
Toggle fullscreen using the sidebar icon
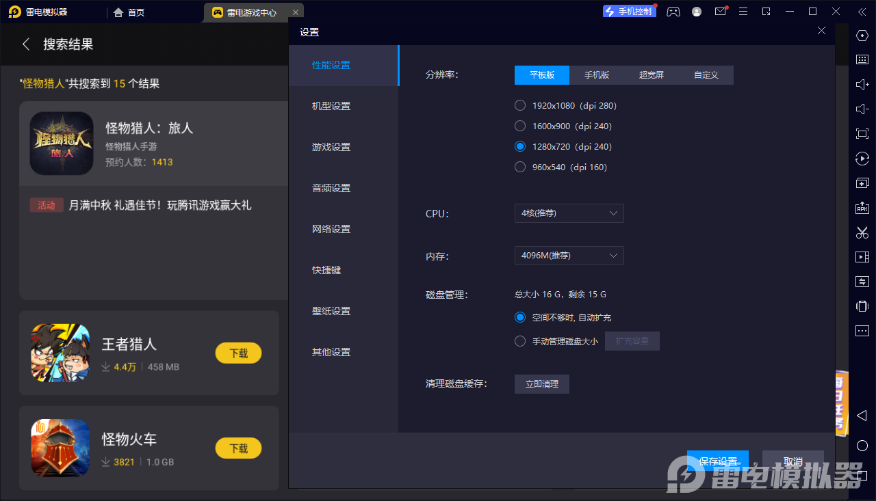point(862,134)
